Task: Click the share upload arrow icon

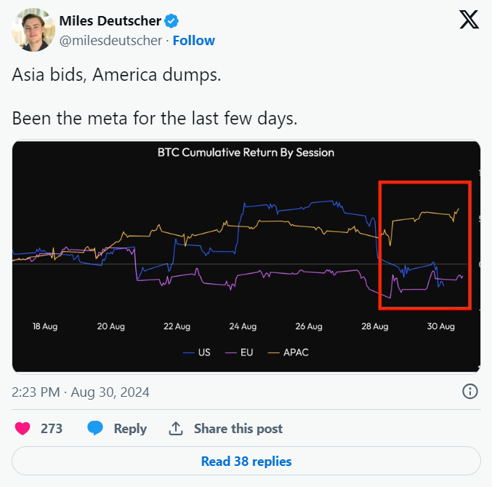Action: pyautogui.click(x=176, y=429)
